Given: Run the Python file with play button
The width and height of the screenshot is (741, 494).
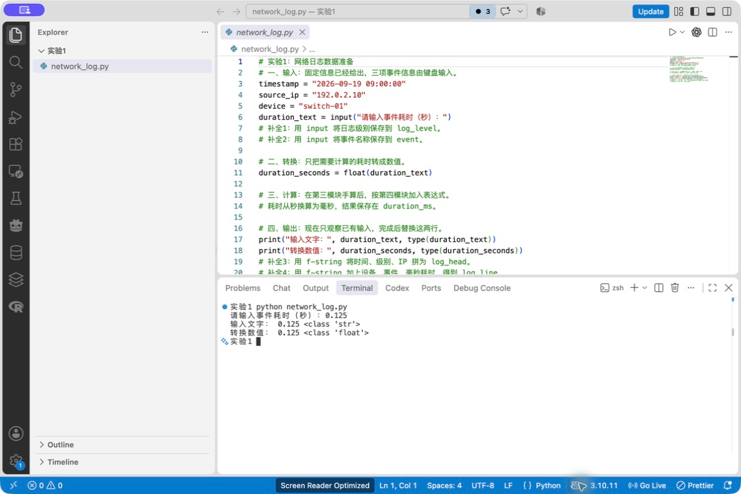Looking at the screenshot, I should pos(672,32).
